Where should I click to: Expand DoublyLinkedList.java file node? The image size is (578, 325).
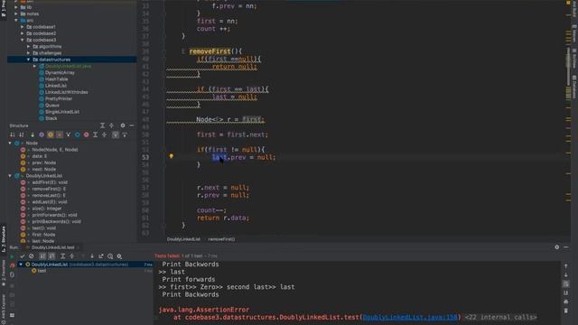[34, 66]
